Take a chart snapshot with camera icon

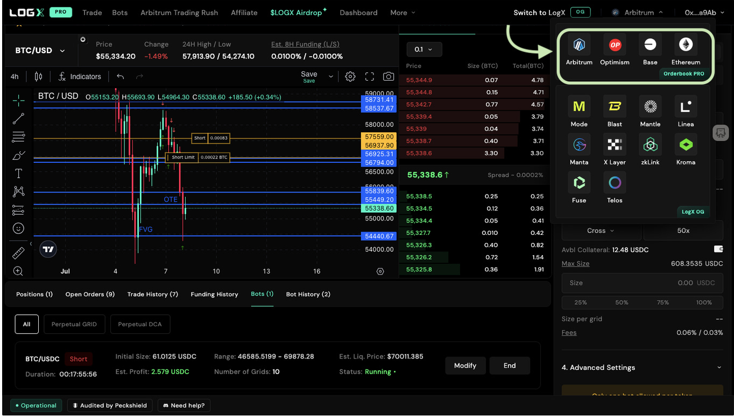(389, 77)
